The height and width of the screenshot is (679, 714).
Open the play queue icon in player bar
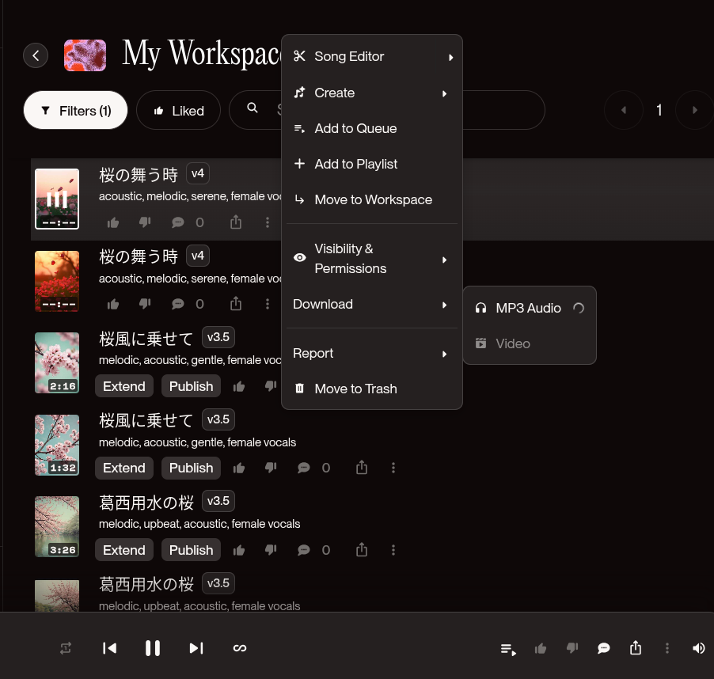tap(508, 649)
